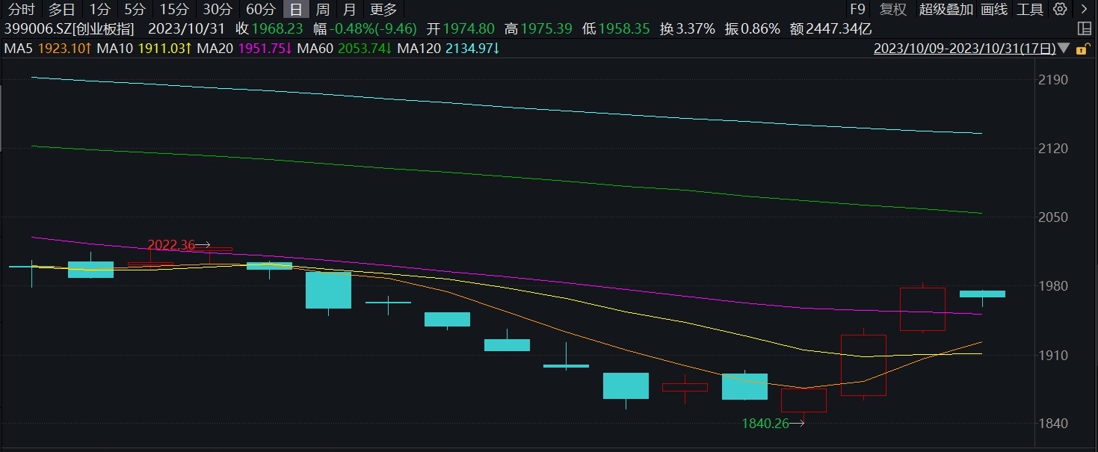Open the settings gear icon
1098x452 pixels.
[x=1060, y=10]
